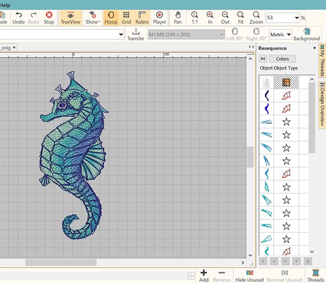Select the Pan tool
The width and height of the screenshot is (326, 283).
178,17
